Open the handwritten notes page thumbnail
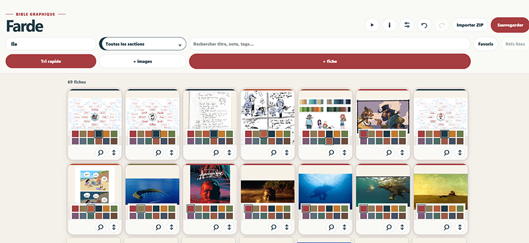This screenshot has width=529, height=243. tap(210, 110)
